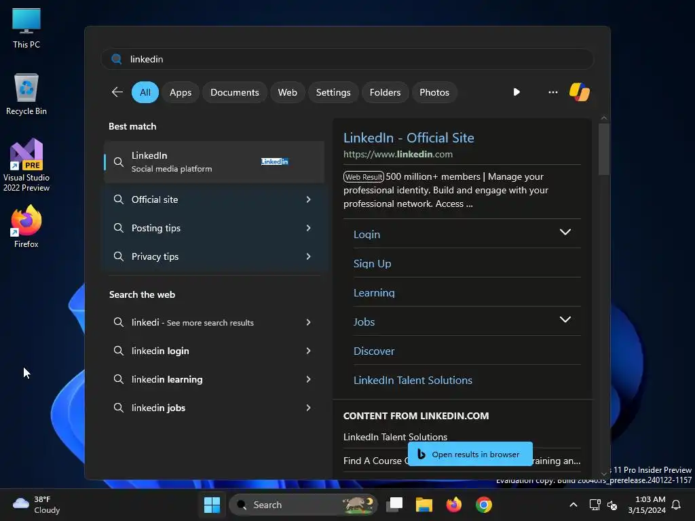Select the LinkedIn Social media platform result
The image size is (695, 521).
214,161
